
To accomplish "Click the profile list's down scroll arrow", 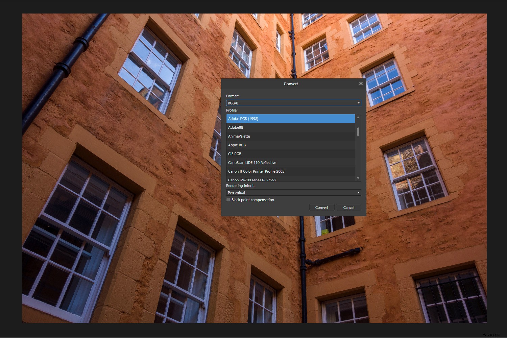I will pyautogui.click(x=358, y=178).
